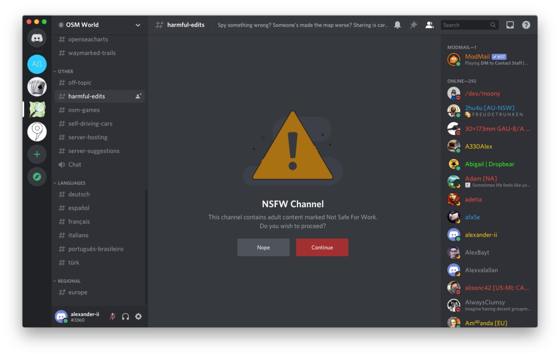Decline NSFW channel with Nope
The image size is (560, 357).
[x=263, y=247]
